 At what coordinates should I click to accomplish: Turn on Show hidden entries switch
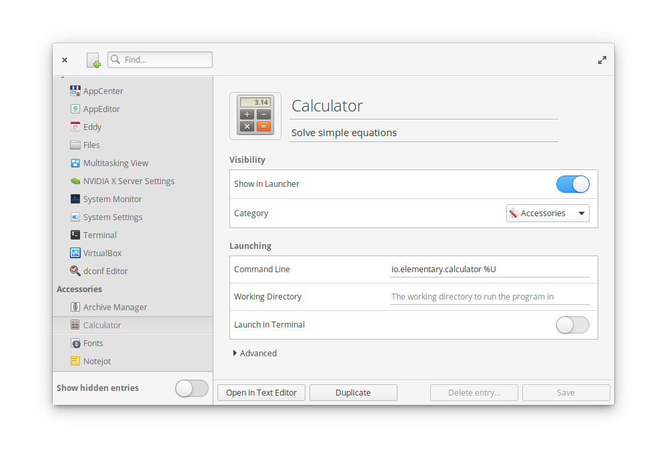pyautogui.click(x=192, y=388)
